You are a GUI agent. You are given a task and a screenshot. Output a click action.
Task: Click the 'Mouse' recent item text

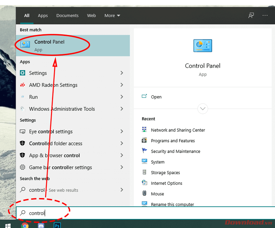pyautogui.click(x=157, y=194)
